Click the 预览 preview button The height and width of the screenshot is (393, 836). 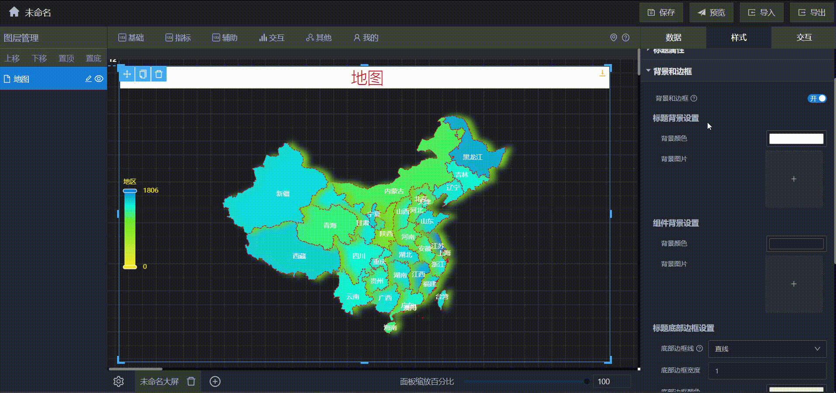click(711, 12)
